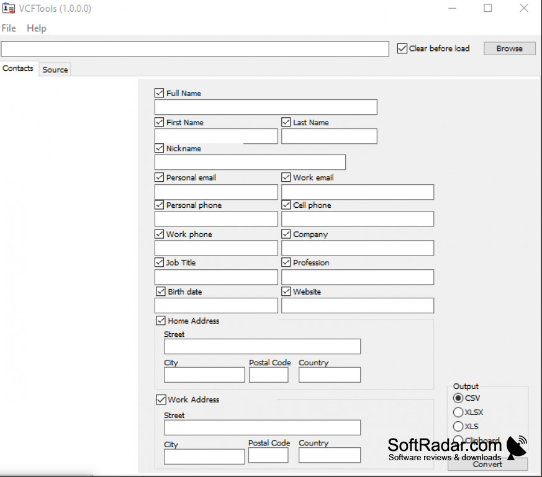Toggle the Work email checkbox
This screenshot has height=477, width=542.
(286, 177)
